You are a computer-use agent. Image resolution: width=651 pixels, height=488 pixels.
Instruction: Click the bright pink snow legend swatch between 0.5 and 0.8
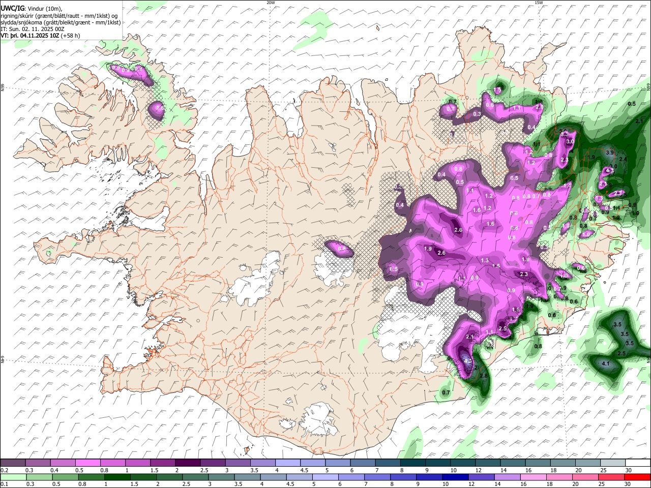click(88, 463)
